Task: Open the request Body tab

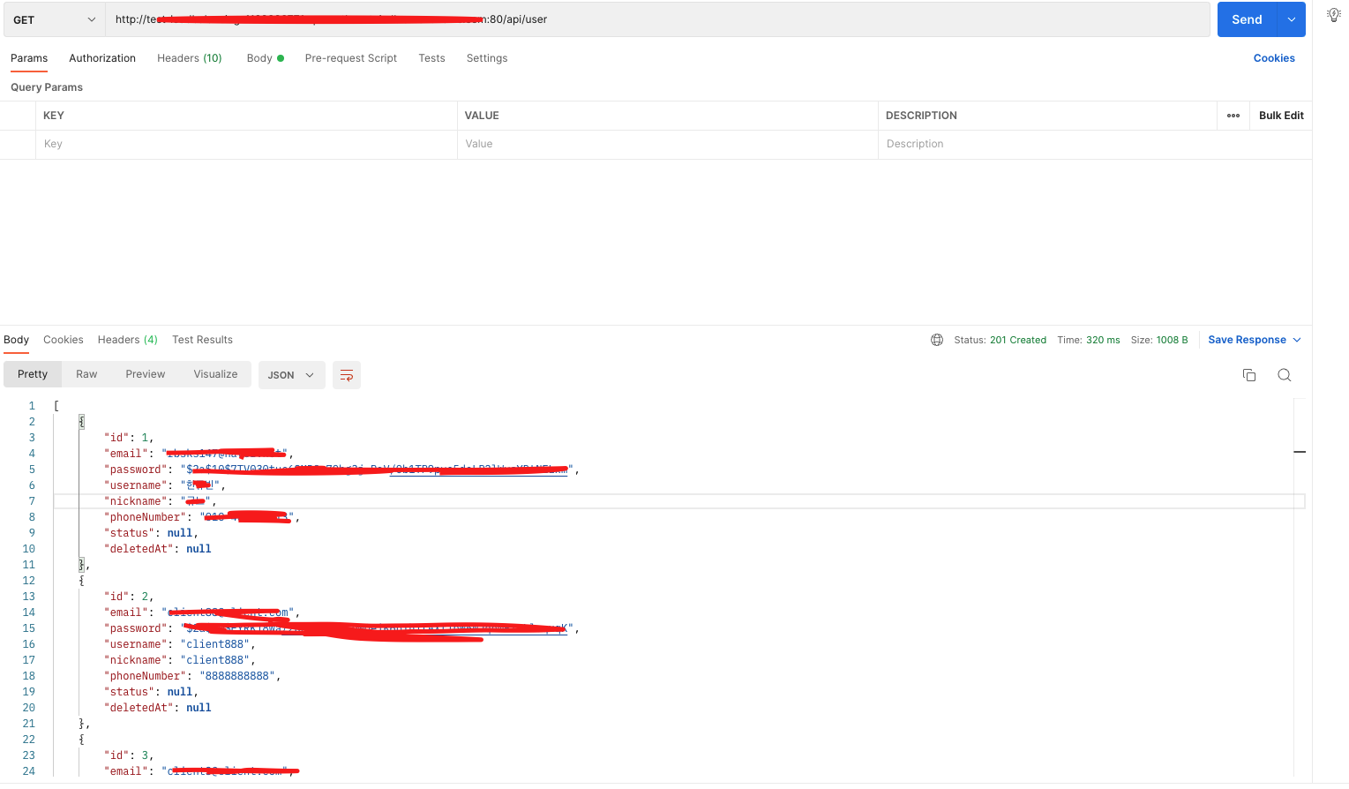Action: 265,58
